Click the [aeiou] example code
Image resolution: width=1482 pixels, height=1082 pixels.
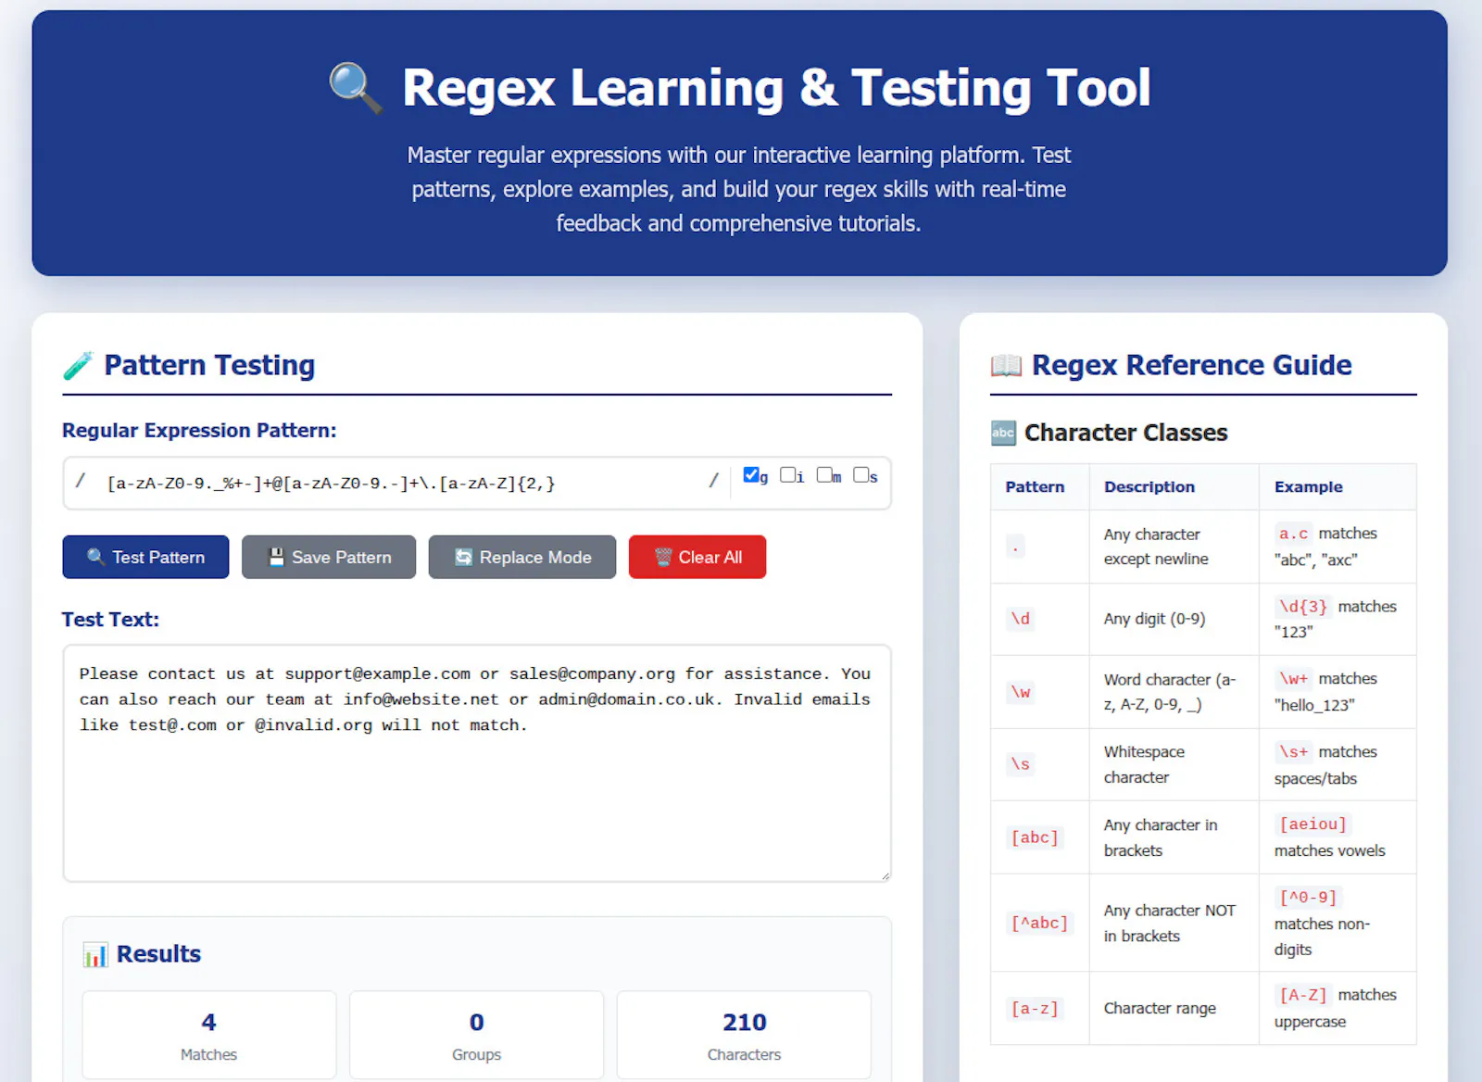click(1313, 824)
